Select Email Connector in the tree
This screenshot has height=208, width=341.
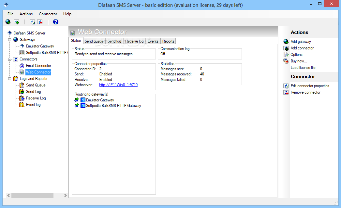38,66
